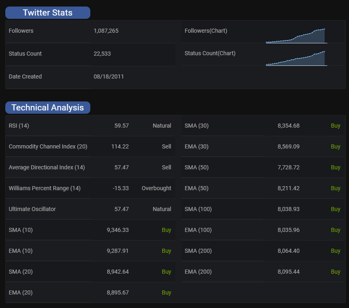Image resolution: width=349 pixels, height=308 pixels.
Task: Click the "EMA (200)" label
Action: click(x=198, y=272)
